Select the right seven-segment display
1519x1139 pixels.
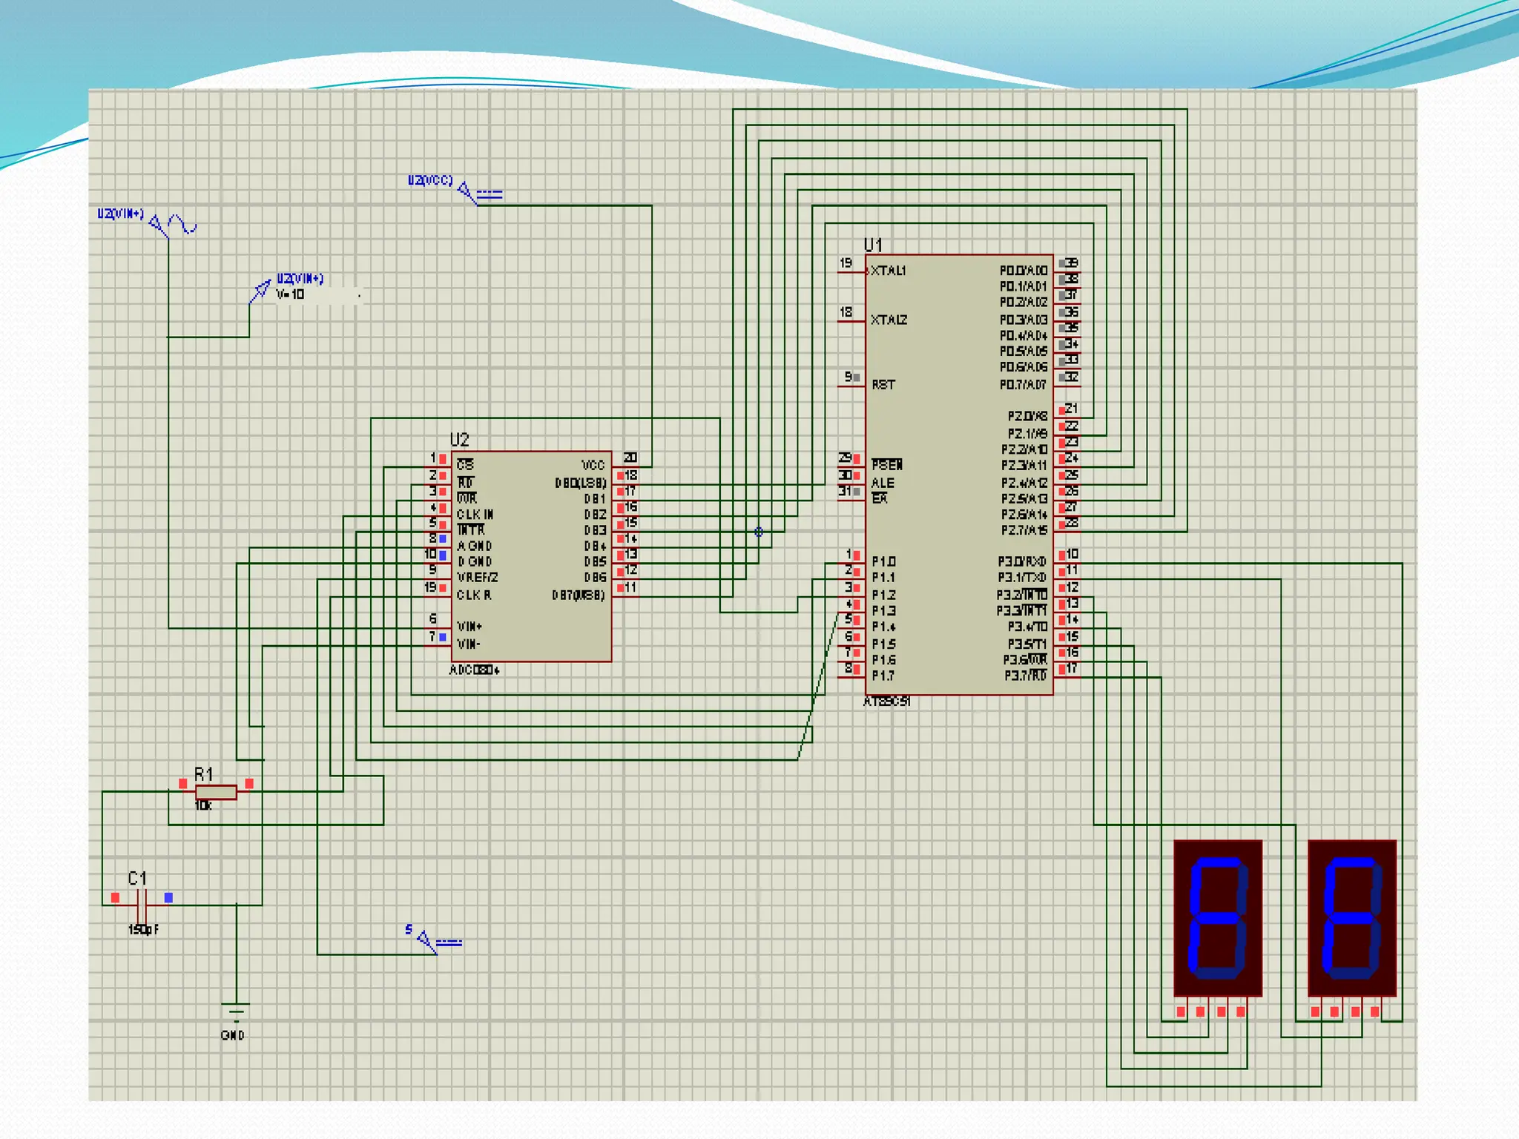click(x=1351, y=917)
